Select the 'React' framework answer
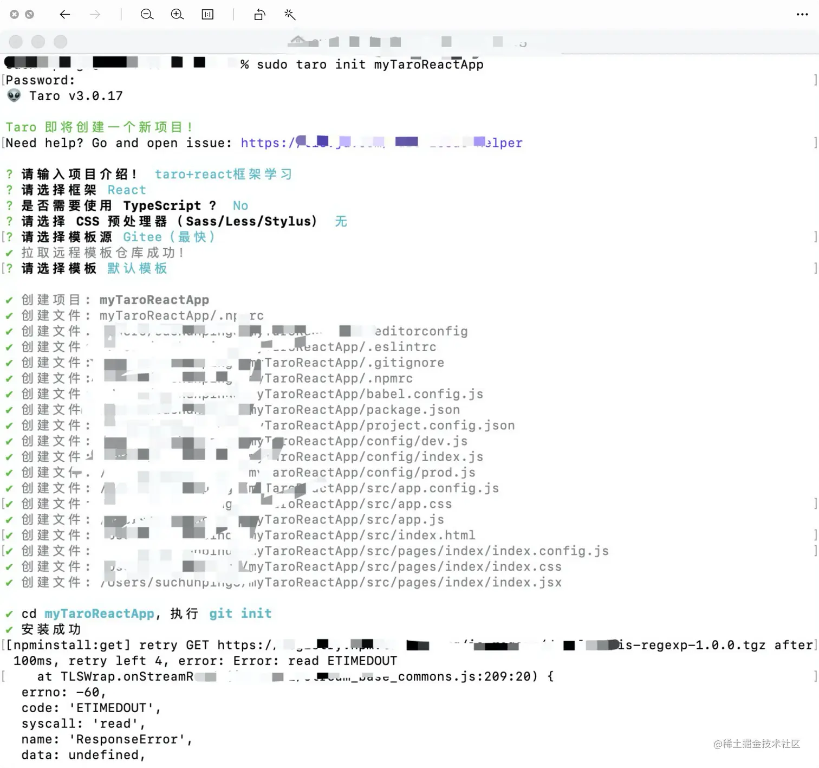Image resolution: width=819 pixels, height=768 pixels. tap(127, 190)
